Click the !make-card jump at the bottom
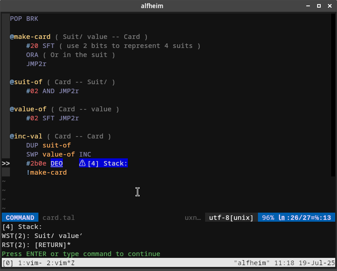337x271 pixels. 47,172
